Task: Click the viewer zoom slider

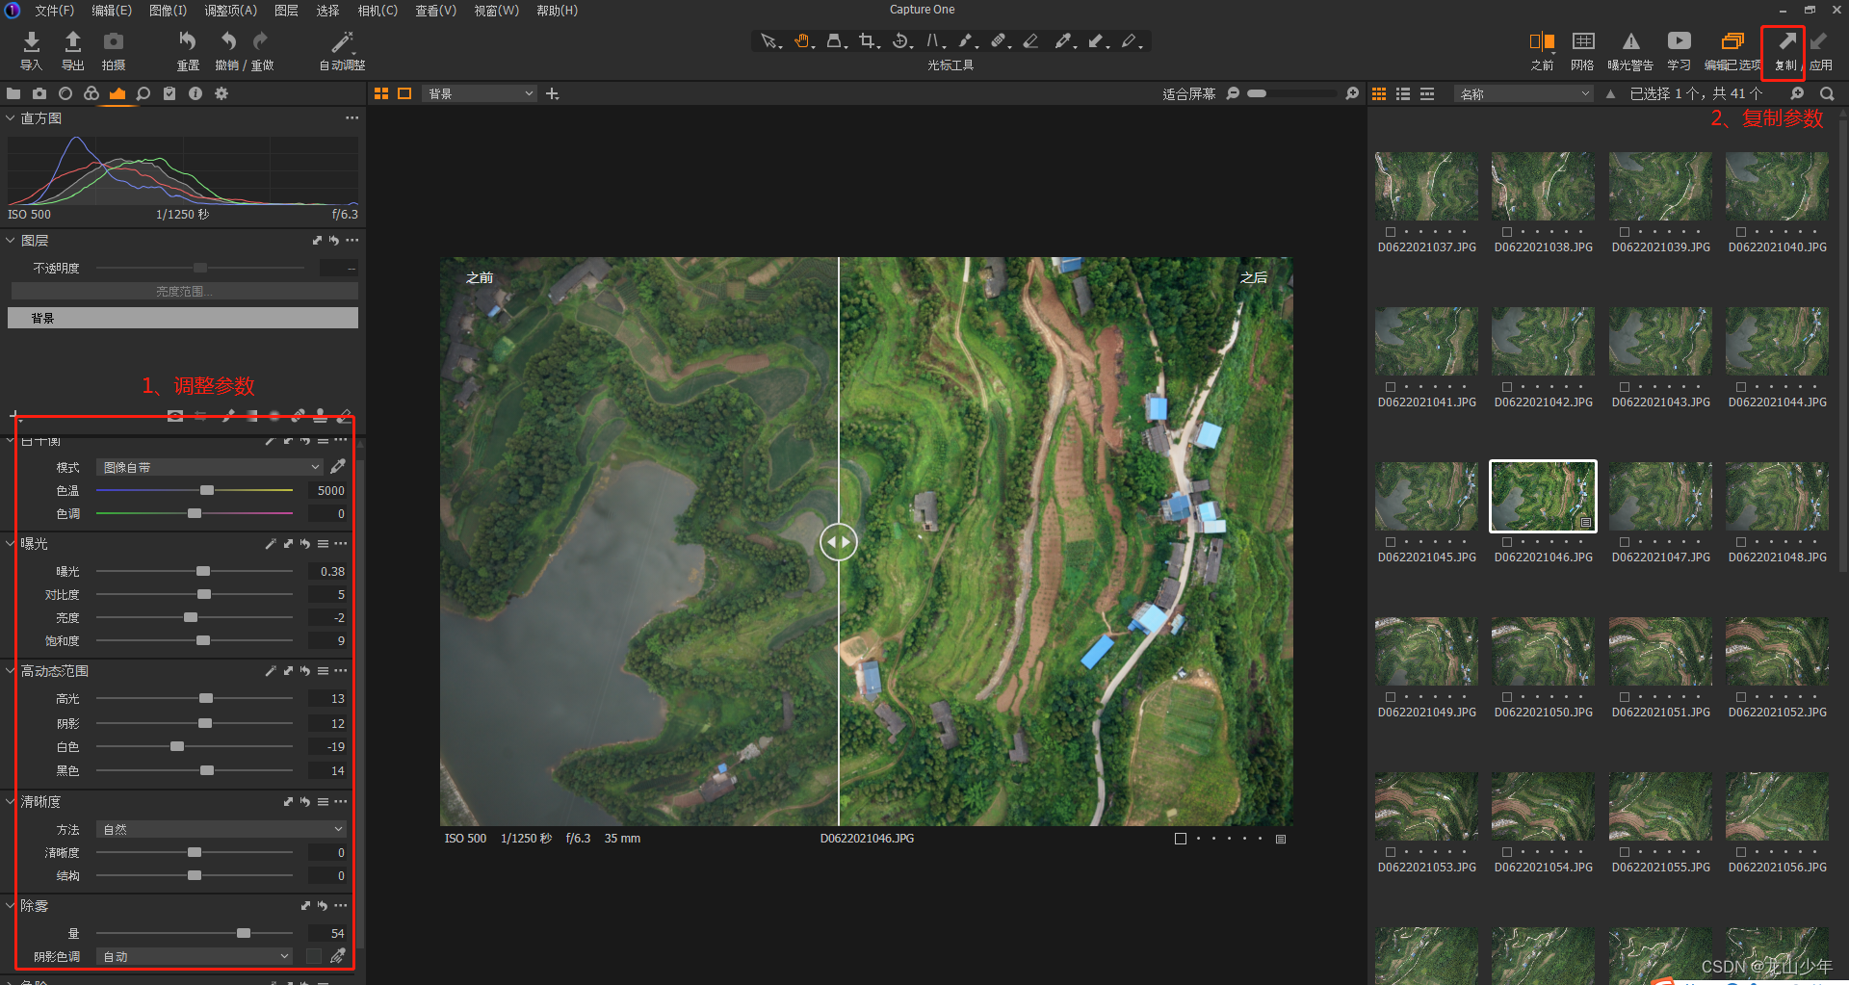Action: [1289, 93]
